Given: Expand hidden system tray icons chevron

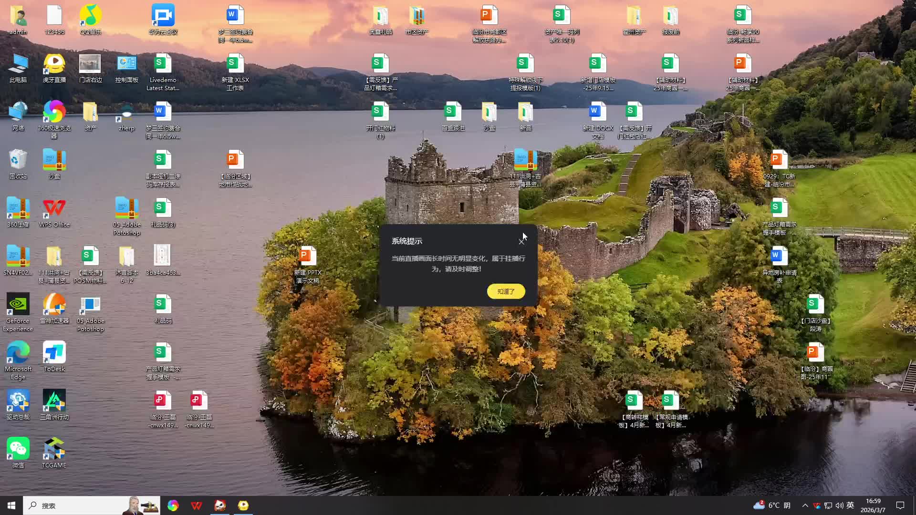Looking at the screenshot, I should [x=805, y=505].
